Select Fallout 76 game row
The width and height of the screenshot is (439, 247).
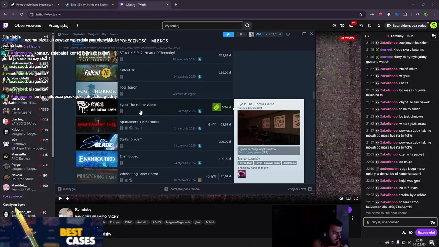(154, 73)
